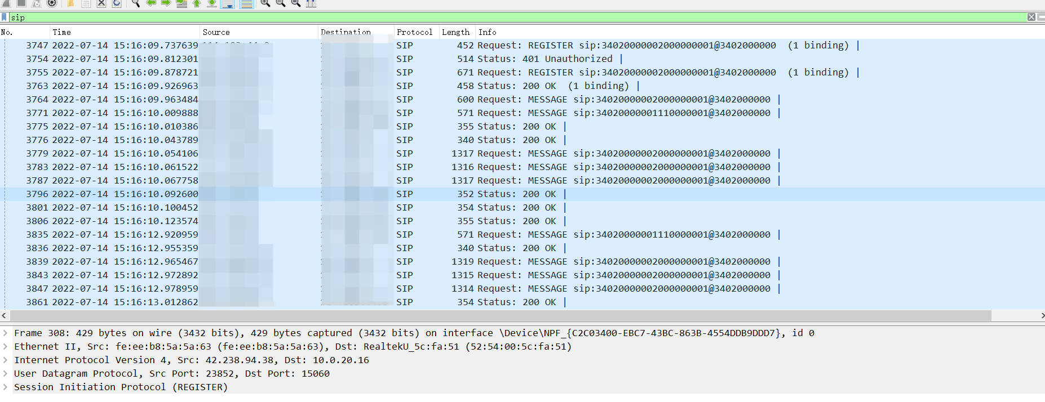Sort by the Destination column header
The image size is (1045, 402).
[x=356, y=32]
